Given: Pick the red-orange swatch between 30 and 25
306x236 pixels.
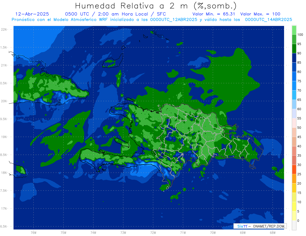Looking at the screenshot, I should (294, 170).
